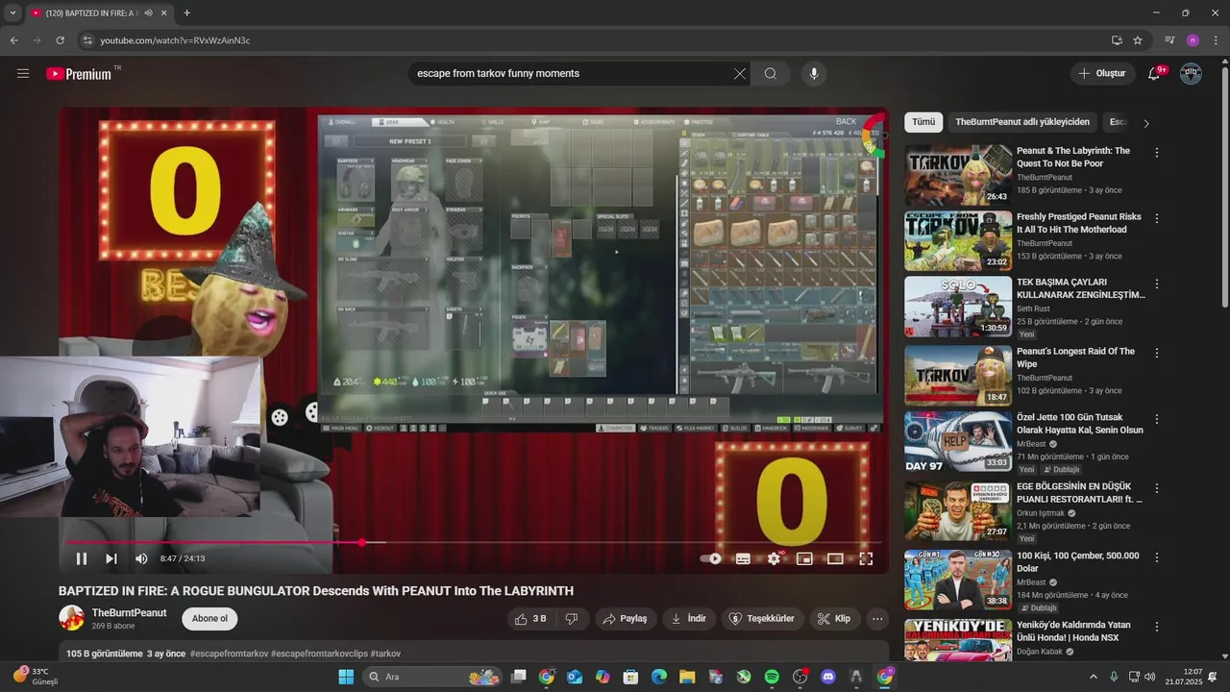Click the search magnifier button
This screenshot has width=1230, height=692.
(771, 74)
